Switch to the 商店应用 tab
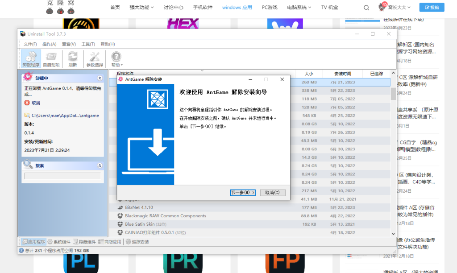The height and width of the screenshot is (273, 457). tap(110, 242)
